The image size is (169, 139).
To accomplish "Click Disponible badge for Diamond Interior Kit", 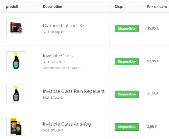I will (126, 29).
